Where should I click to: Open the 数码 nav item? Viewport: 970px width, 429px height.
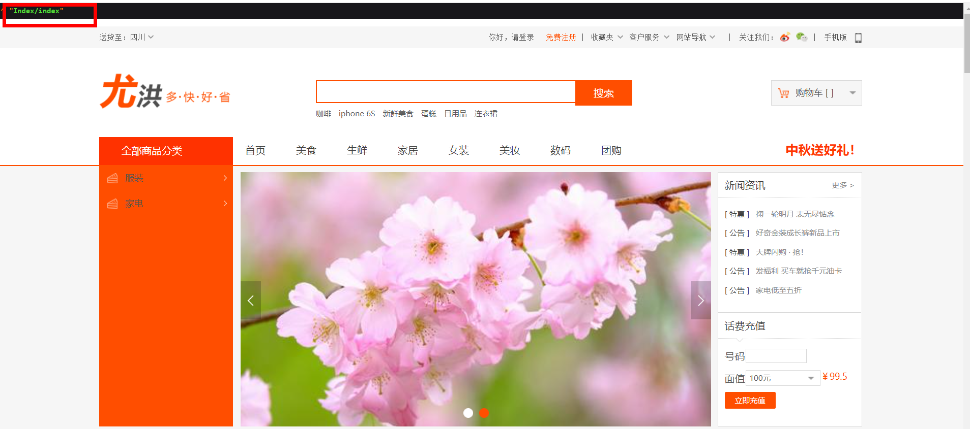tap(561, 150)
